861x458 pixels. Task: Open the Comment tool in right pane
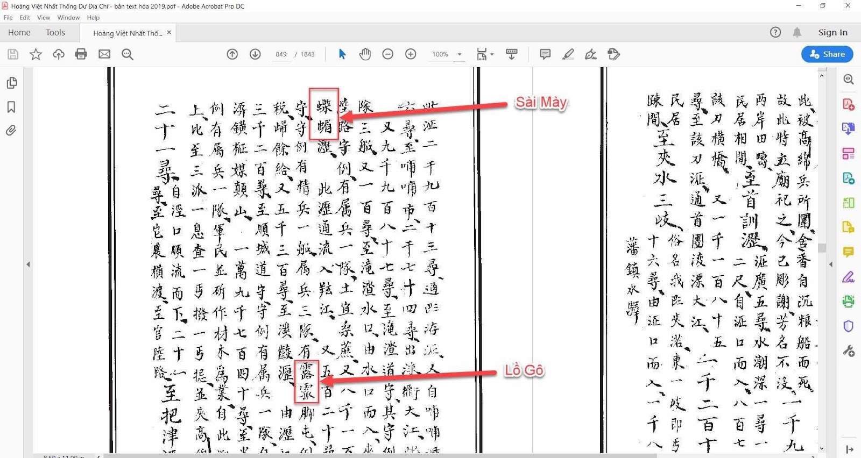[849, 252]
